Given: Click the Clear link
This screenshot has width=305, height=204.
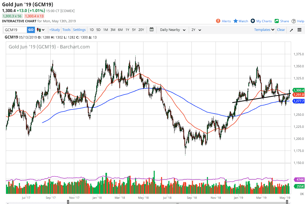Looking at the screenshot, I should point(281,30).
